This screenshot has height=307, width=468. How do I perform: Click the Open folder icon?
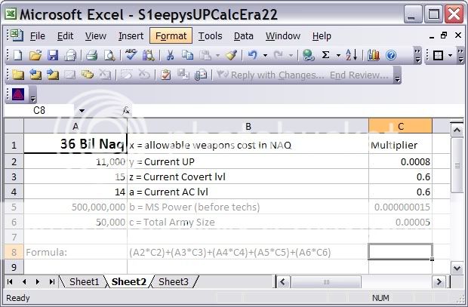pos(35,55)
